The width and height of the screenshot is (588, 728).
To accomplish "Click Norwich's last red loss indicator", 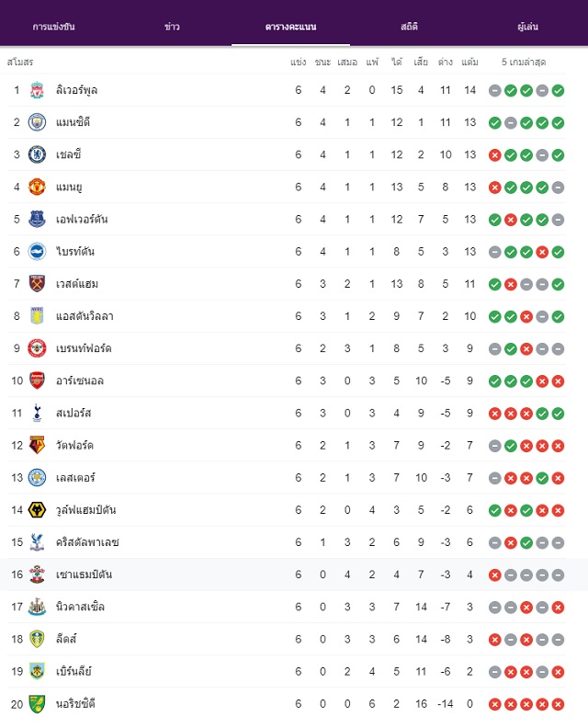I will 558,704.
